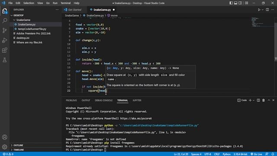
Task: Open the Explorer view in activity bar
Action: 5,11
